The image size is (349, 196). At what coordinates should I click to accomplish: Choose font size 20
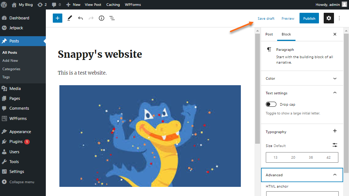point(293,157)
